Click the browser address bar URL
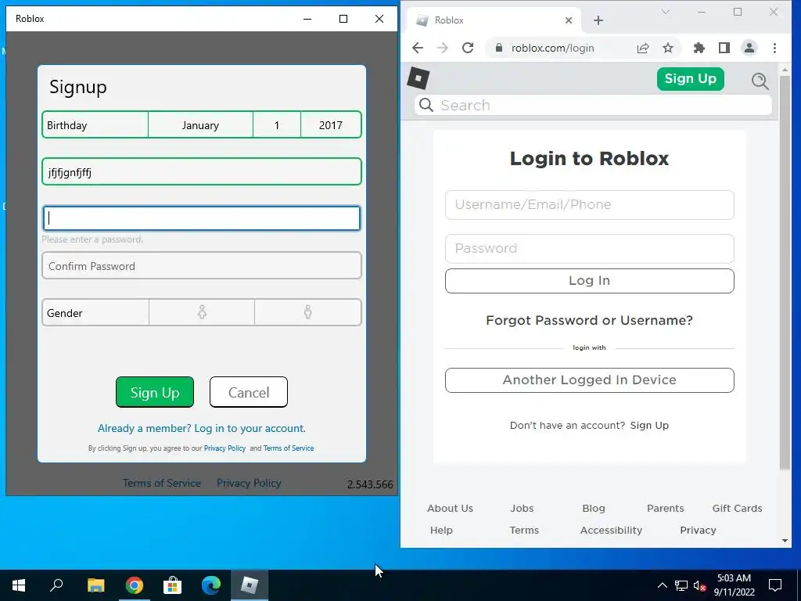Screen dimensions: 801x601 pos(553,48)
